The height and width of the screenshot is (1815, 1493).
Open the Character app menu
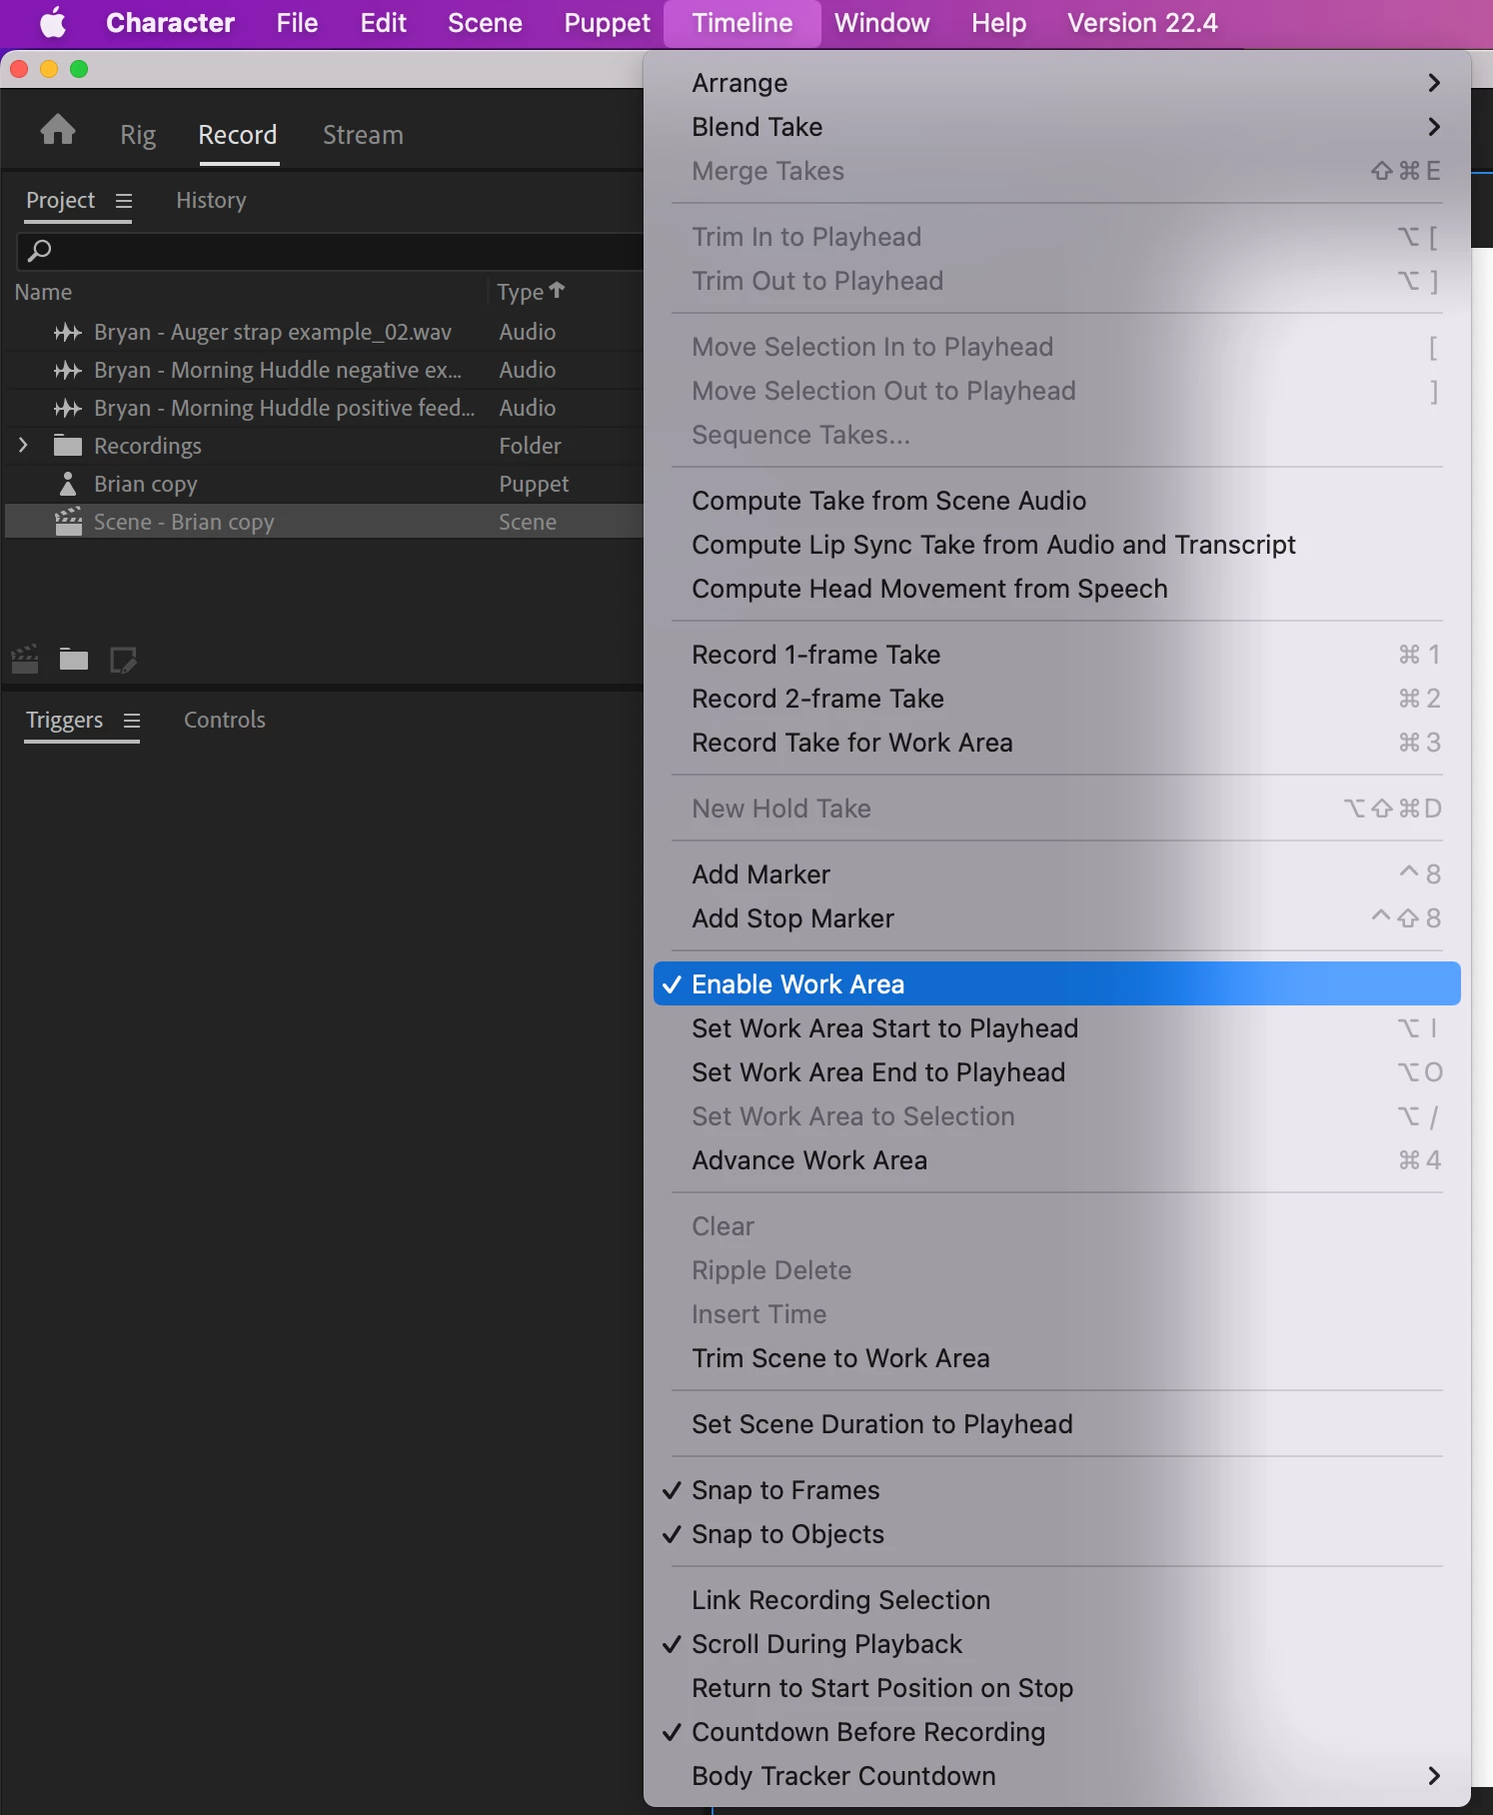(170, 22)
